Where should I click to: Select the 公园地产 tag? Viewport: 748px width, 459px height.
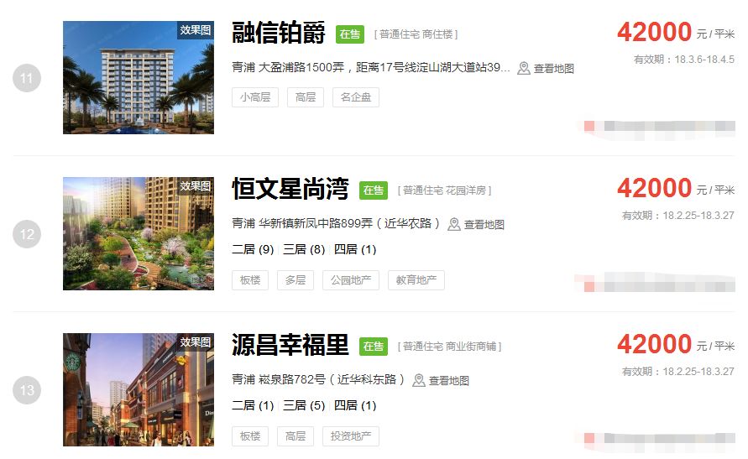click(351, 280)
